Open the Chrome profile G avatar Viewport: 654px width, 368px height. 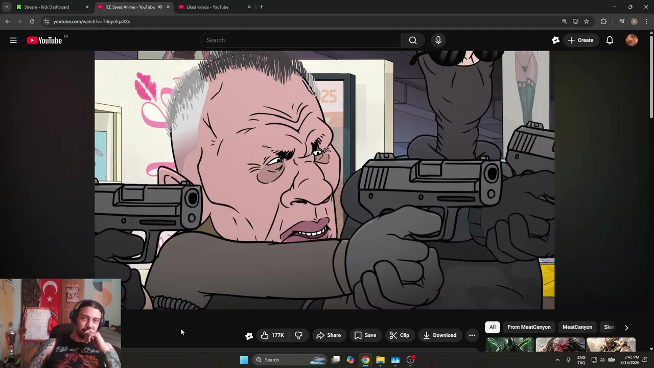pyautogui.click(x=634, y=21)
